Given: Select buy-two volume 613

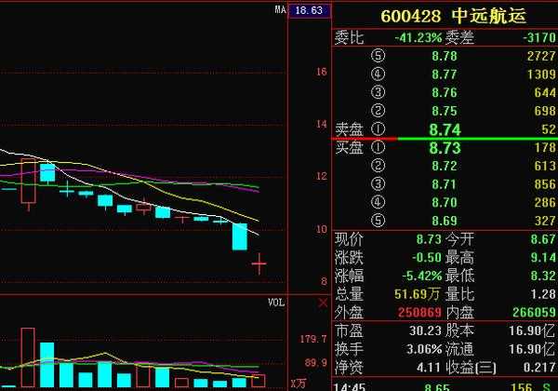Looking at the screenshot, I should pyautogui.click(x=545, y=166).
